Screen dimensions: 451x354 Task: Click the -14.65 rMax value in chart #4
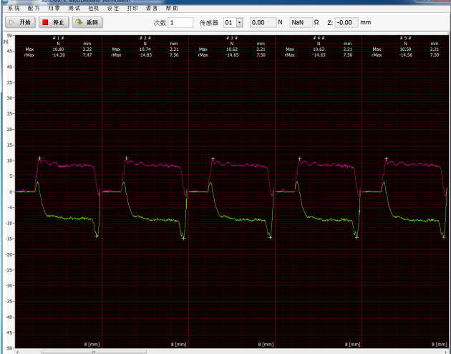point(319,54)
